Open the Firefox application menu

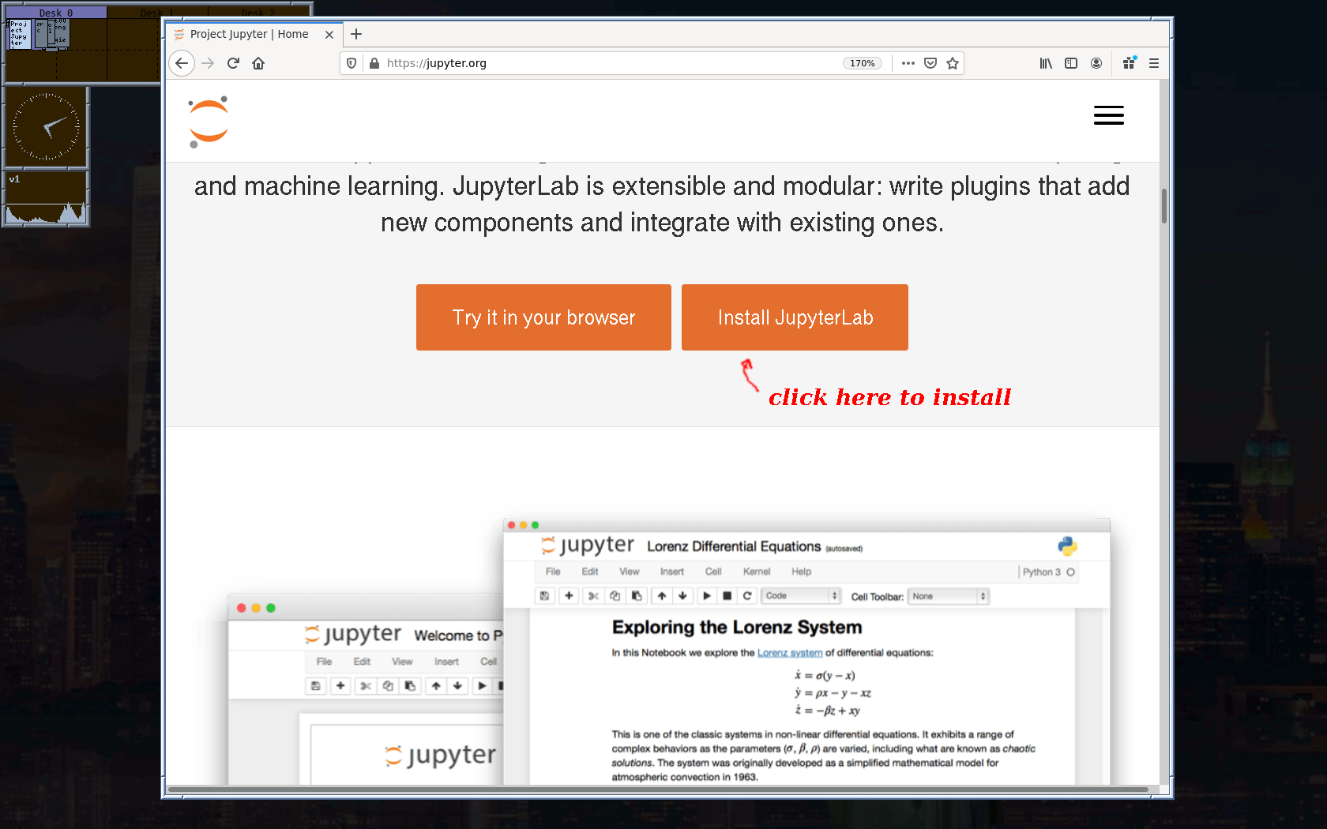coord(1154,63)
